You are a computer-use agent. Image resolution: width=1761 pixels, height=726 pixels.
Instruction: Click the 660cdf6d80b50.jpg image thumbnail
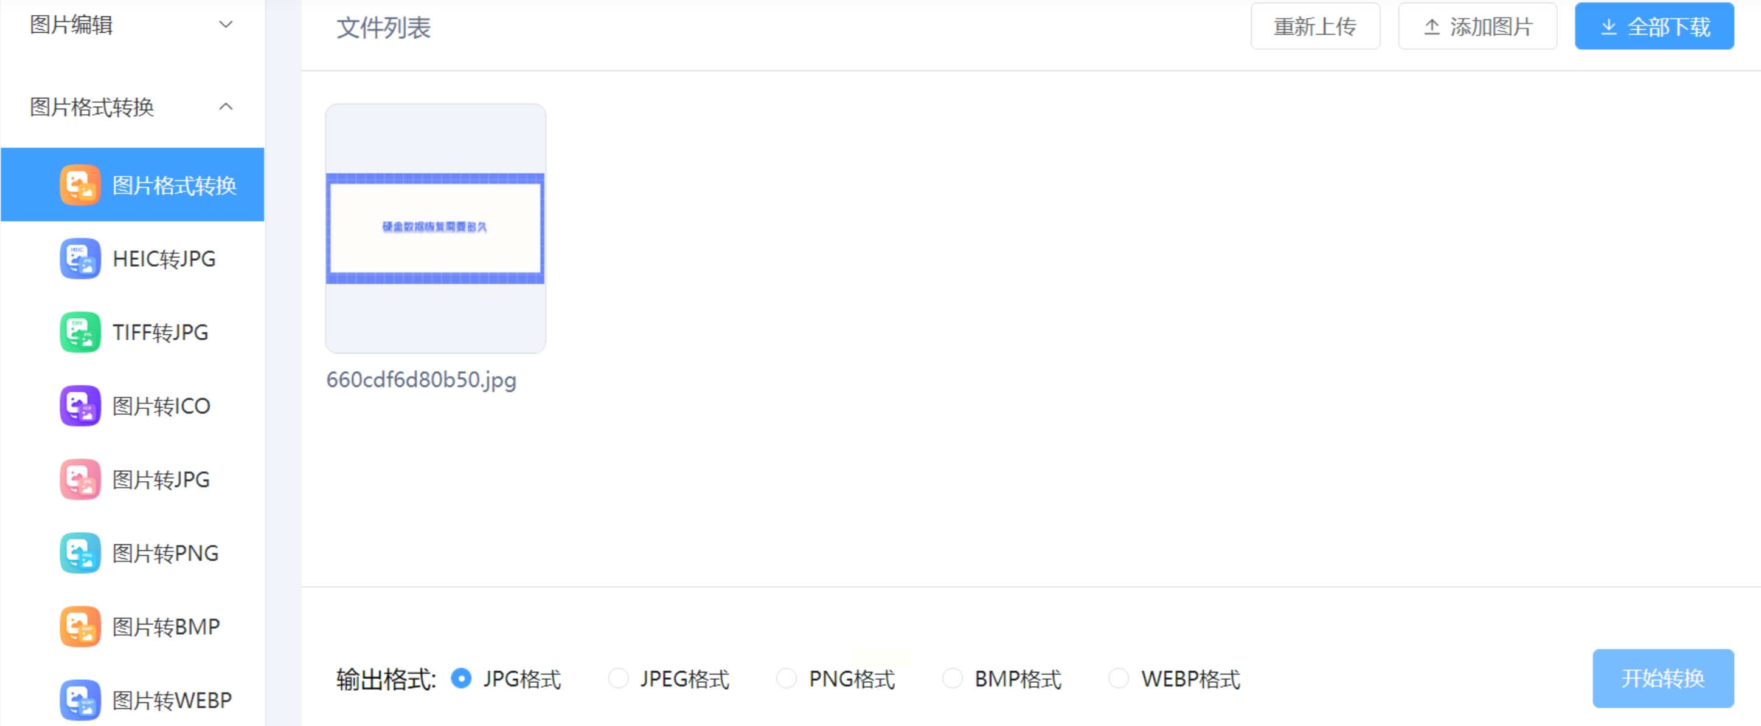436,228
